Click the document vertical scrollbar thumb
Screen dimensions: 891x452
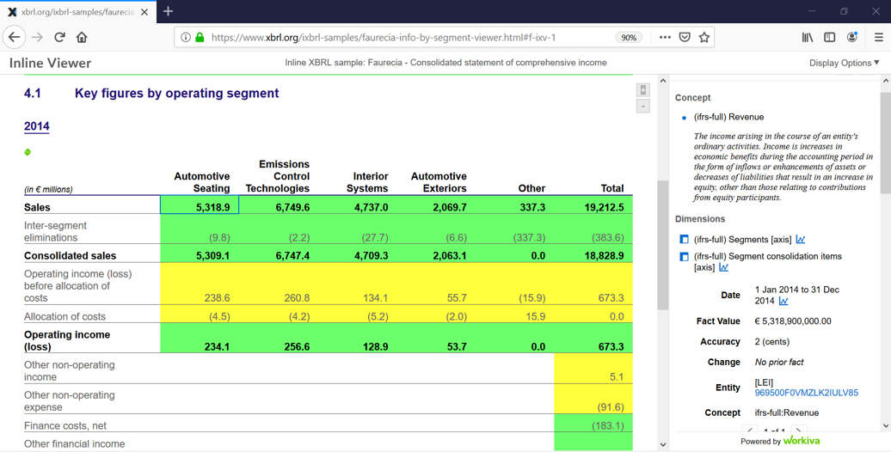click(662, 245)
